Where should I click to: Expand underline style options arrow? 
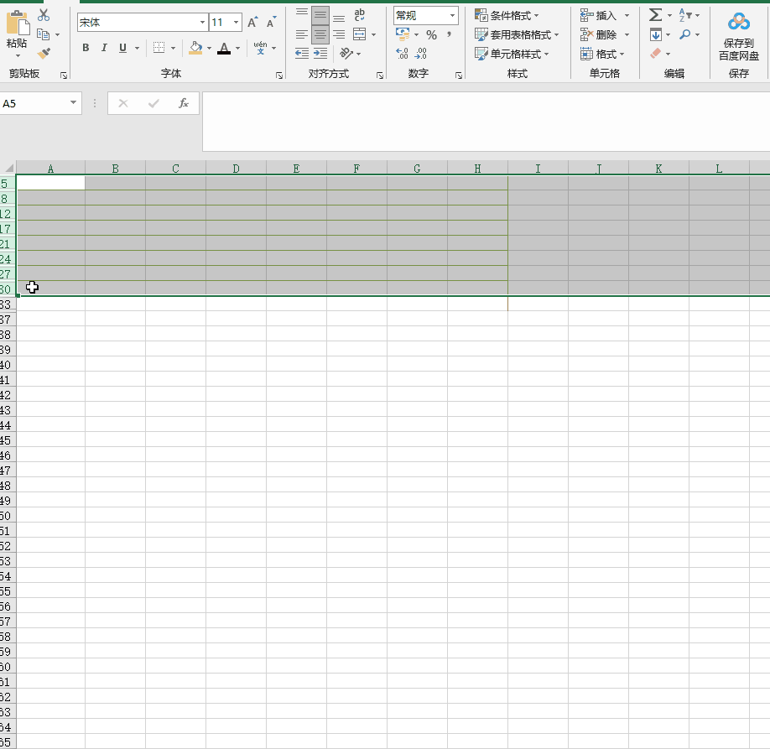pos(137,48)
